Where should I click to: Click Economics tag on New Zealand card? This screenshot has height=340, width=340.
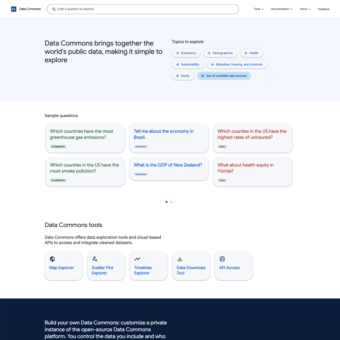click(141, 174)
